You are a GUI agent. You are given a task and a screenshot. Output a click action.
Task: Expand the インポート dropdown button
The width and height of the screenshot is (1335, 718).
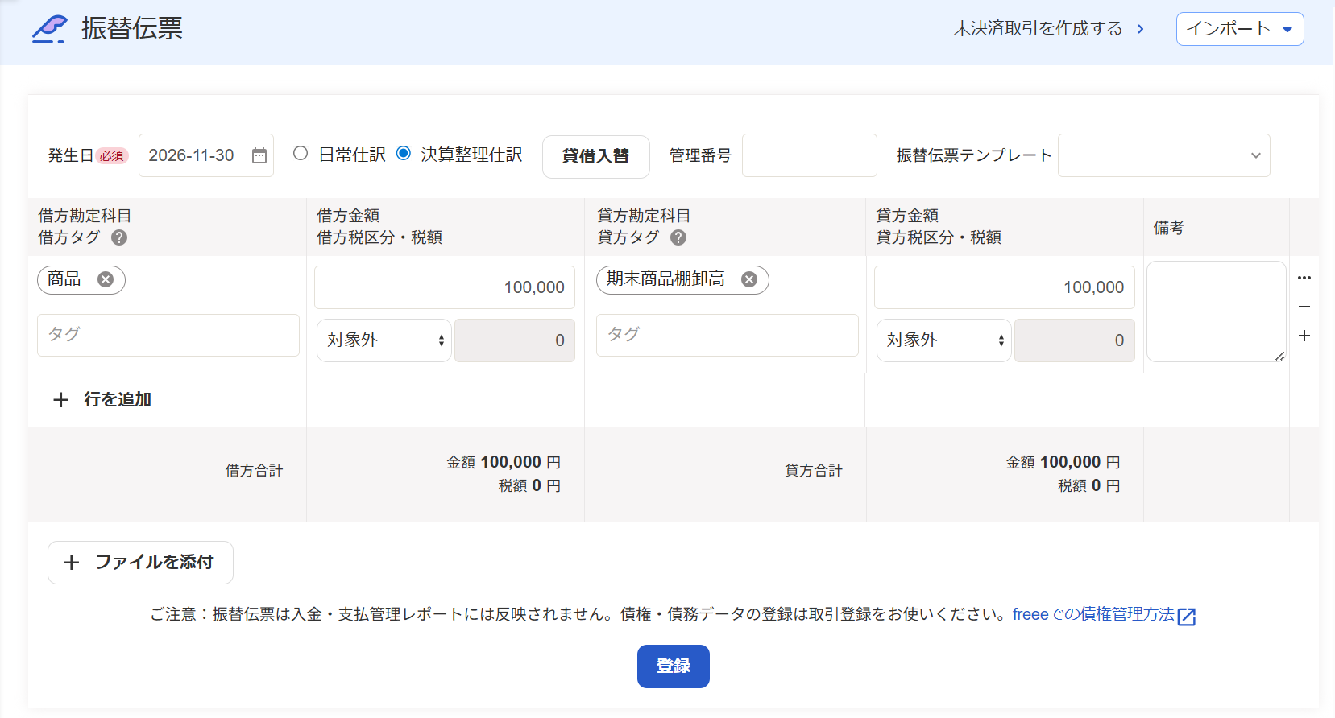1240,29
